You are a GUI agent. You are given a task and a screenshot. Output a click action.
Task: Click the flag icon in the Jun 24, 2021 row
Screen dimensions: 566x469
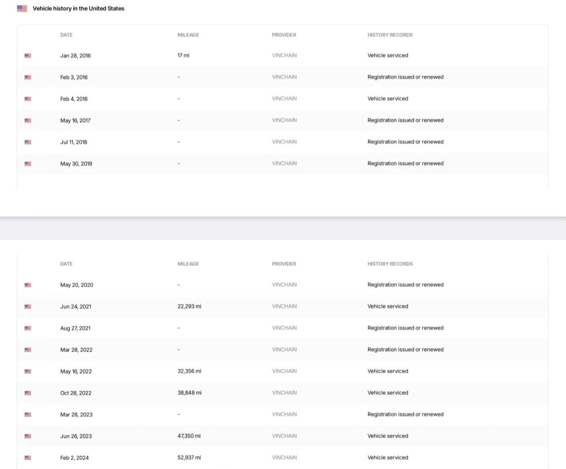tap(28, 306)
